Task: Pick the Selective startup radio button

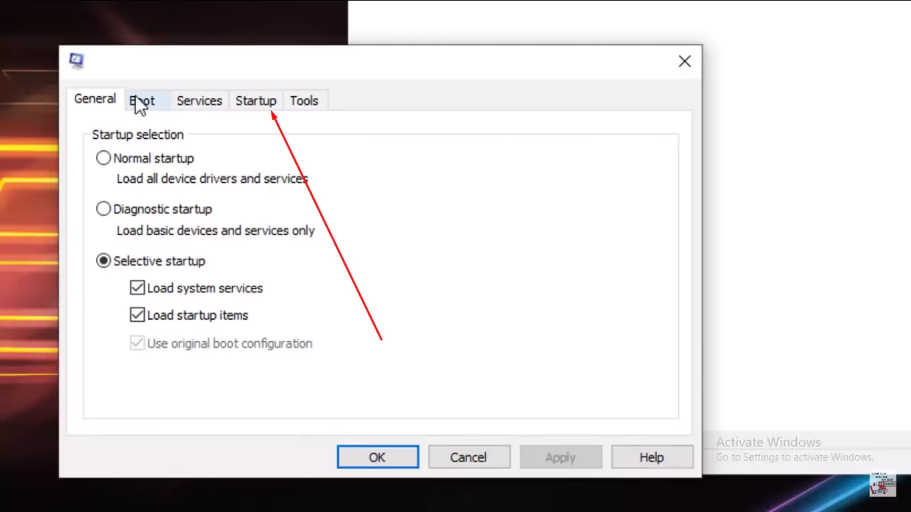Action: 103,261
